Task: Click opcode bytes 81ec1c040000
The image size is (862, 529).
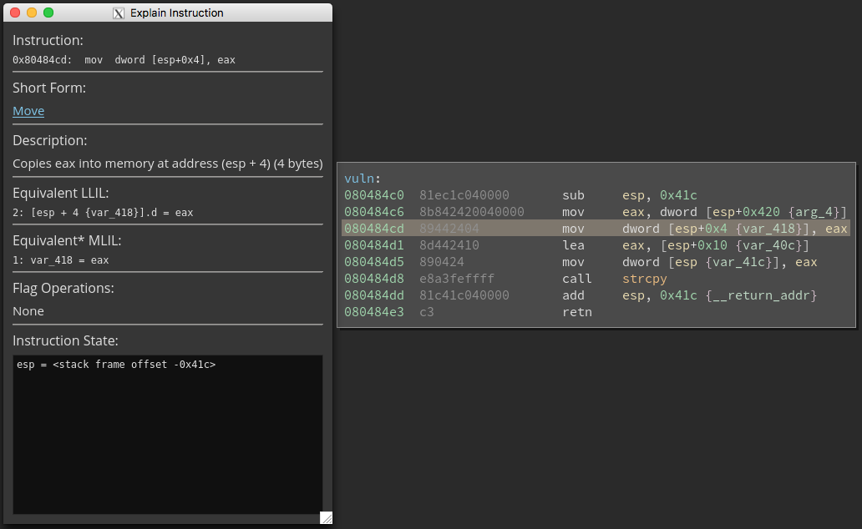Action: [x=464, y=195]
